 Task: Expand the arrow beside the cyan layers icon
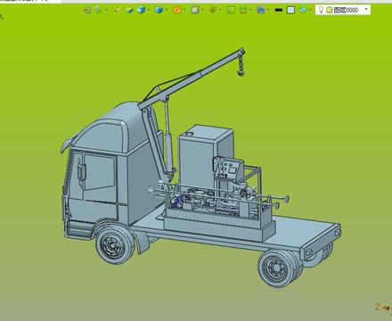pyautogui.click(x=310, y=10)
